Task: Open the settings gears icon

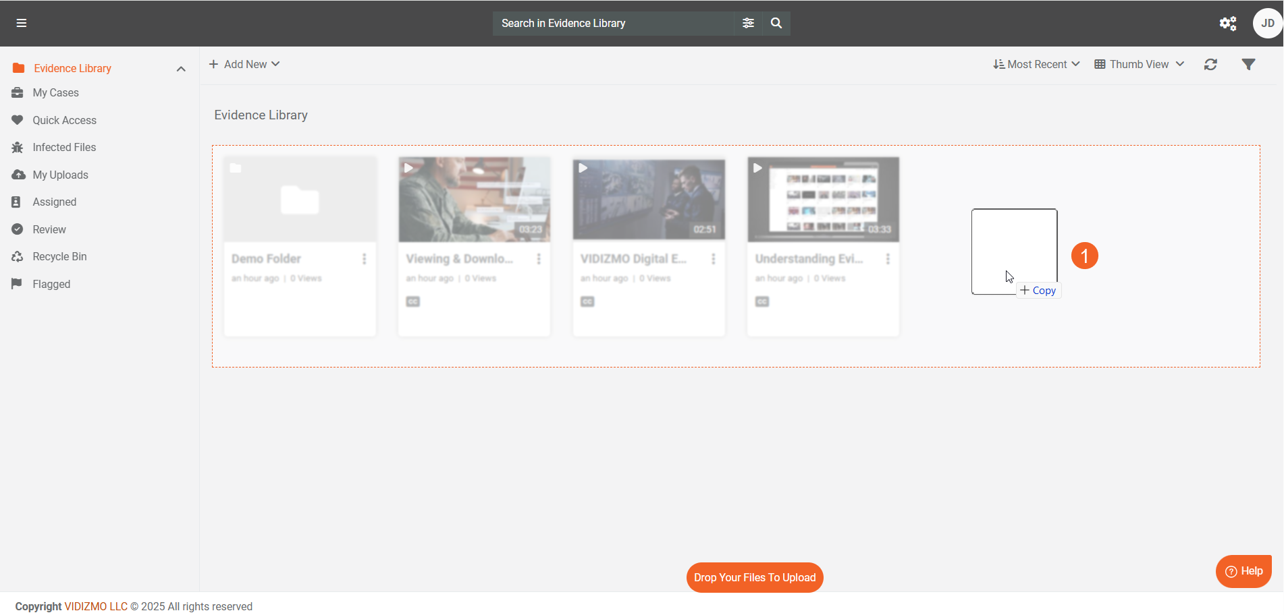Action: [1227, 24]
